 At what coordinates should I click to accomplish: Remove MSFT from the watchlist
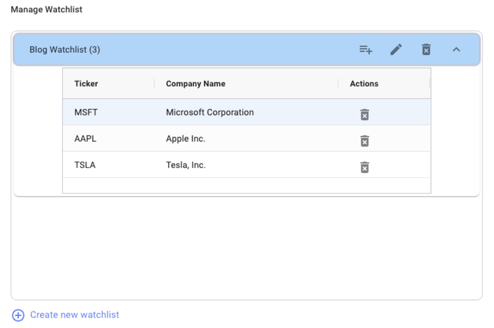[365, 114]
